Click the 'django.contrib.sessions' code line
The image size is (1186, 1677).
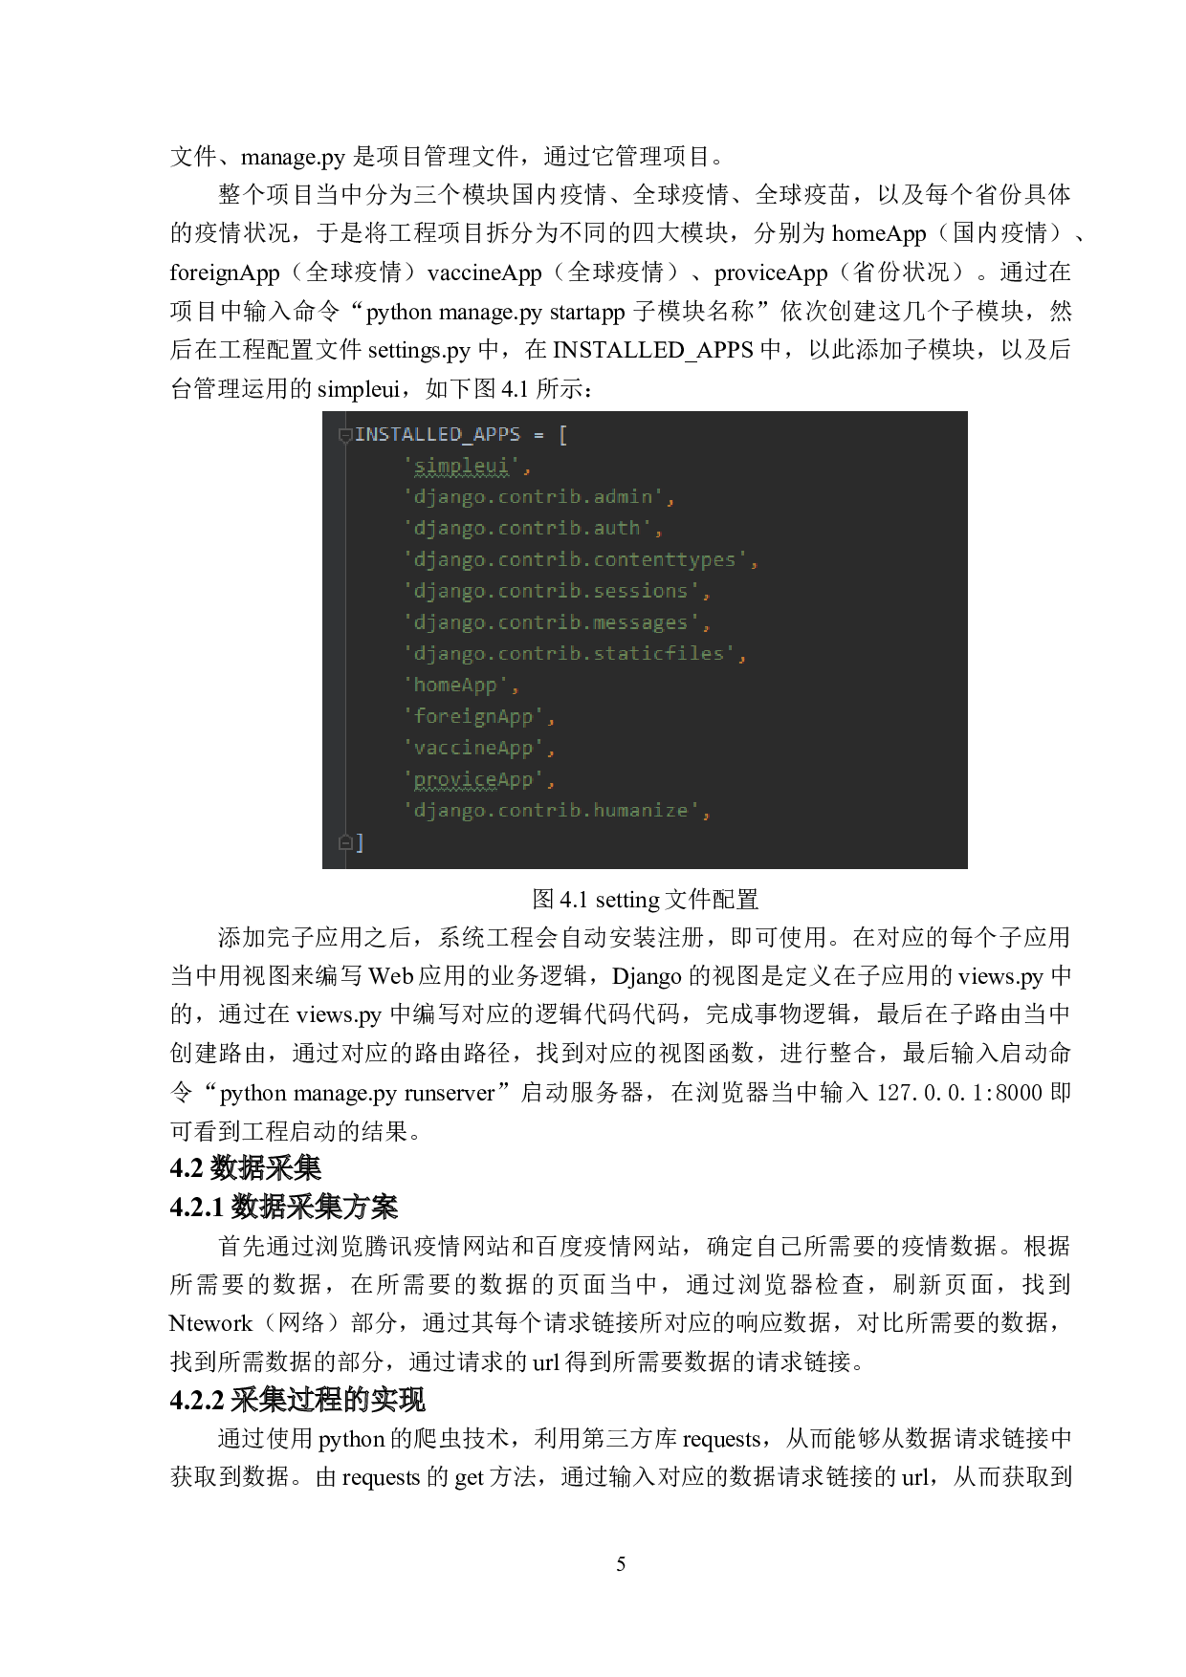pos(557,591)
